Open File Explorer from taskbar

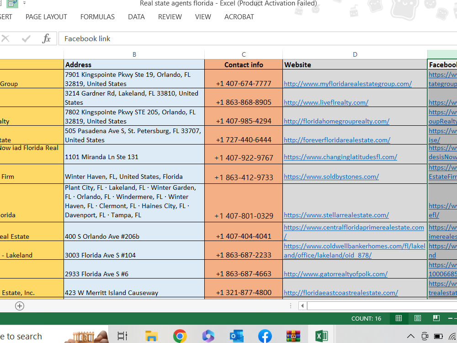coord(151,336)
